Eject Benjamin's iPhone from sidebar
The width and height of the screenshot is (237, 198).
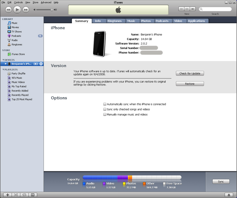[41, 64]
